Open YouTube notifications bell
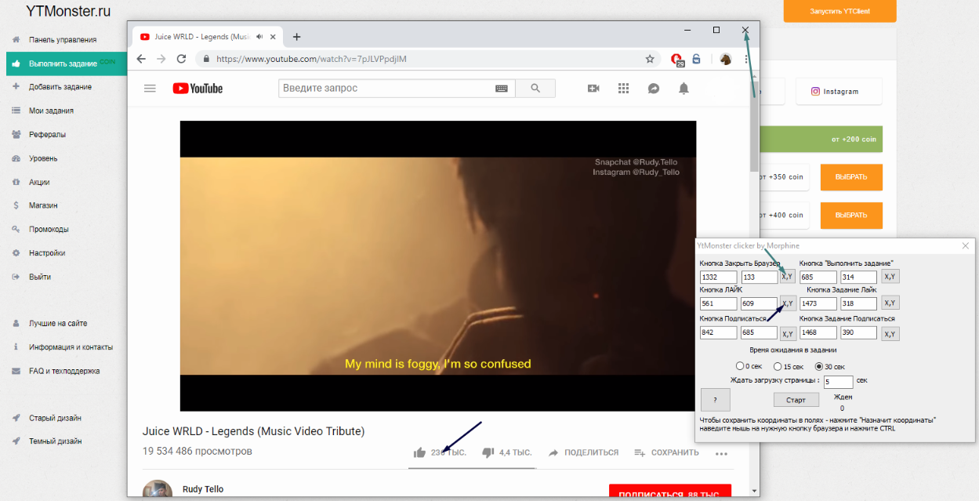This screenshot has height=501, width=979. [683, 89]
